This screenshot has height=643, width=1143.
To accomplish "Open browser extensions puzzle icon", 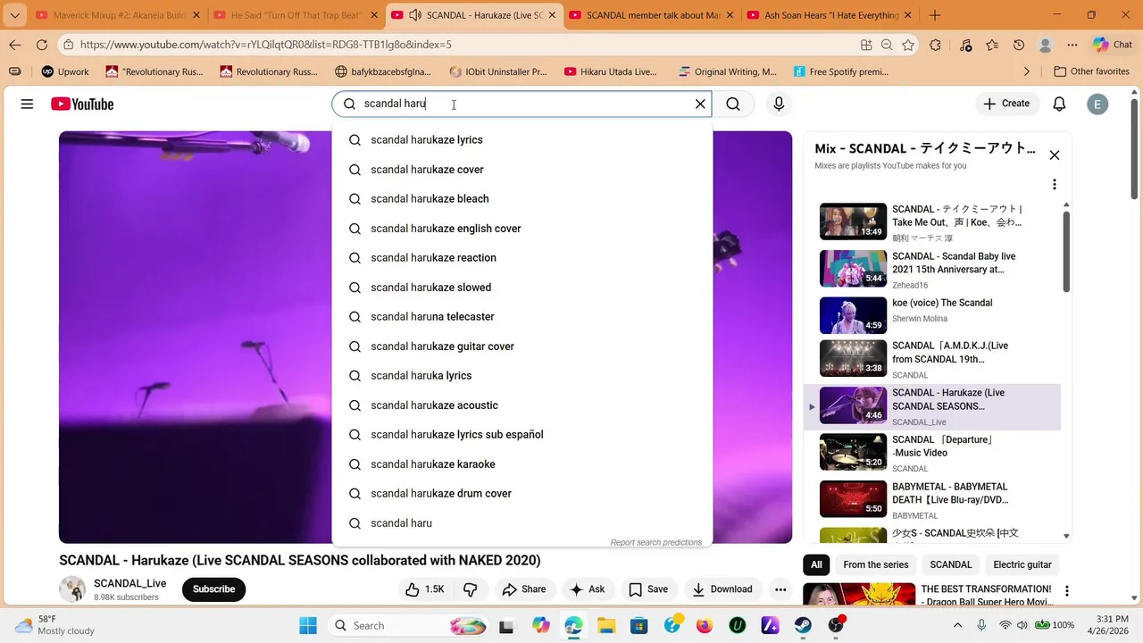I will pyautogui.click(x=935, y=45).
